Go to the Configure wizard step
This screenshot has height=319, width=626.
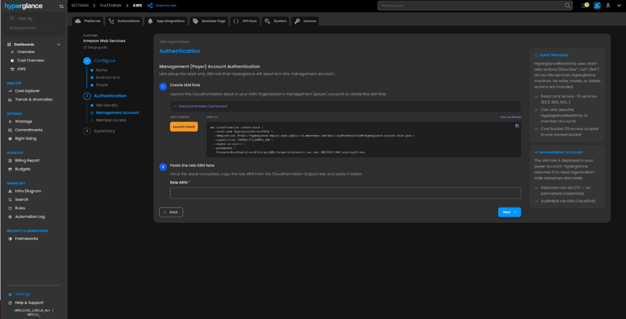[99, 60]
